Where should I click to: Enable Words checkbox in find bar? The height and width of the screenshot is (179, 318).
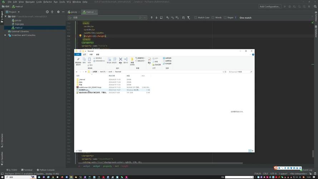tap(213, 18)
